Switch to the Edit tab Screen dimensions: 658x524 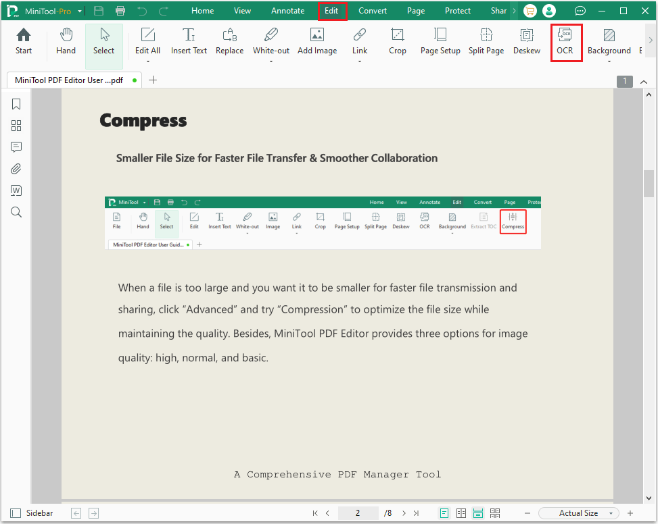pyautogui.click(x=331, y=11)
